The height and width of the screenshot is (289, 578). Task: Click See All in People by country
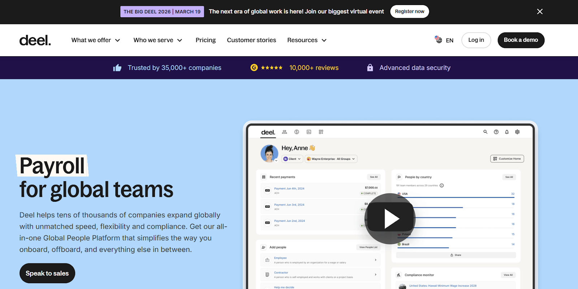pos(509,177)
